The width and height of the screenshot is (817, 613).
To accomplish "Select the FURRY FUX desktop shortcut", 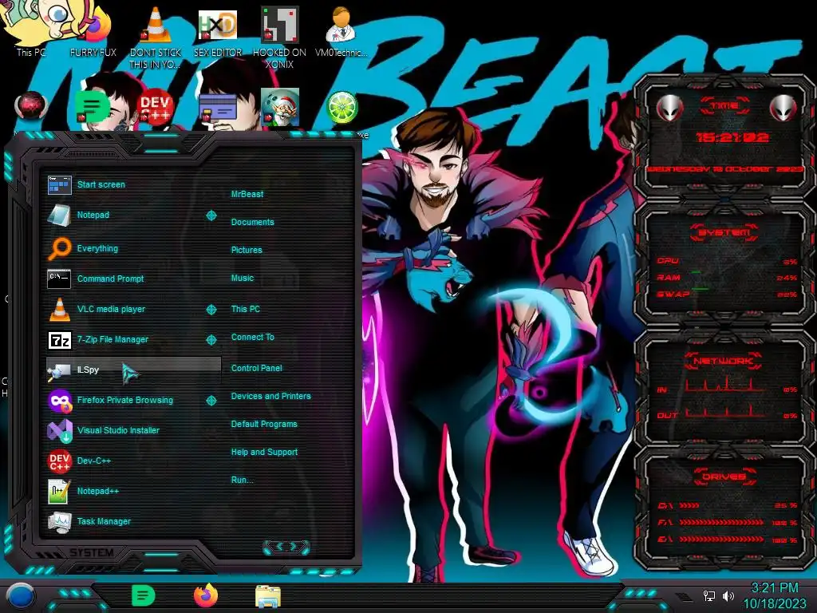I will pos(93,31).
